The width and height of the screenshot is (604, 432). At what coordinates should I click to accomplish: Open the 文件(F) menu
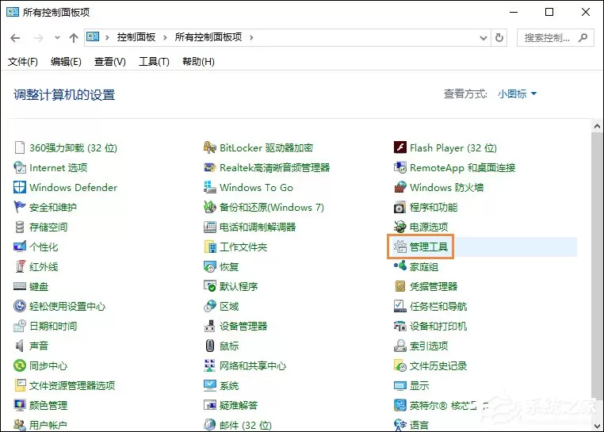point(23,62)
